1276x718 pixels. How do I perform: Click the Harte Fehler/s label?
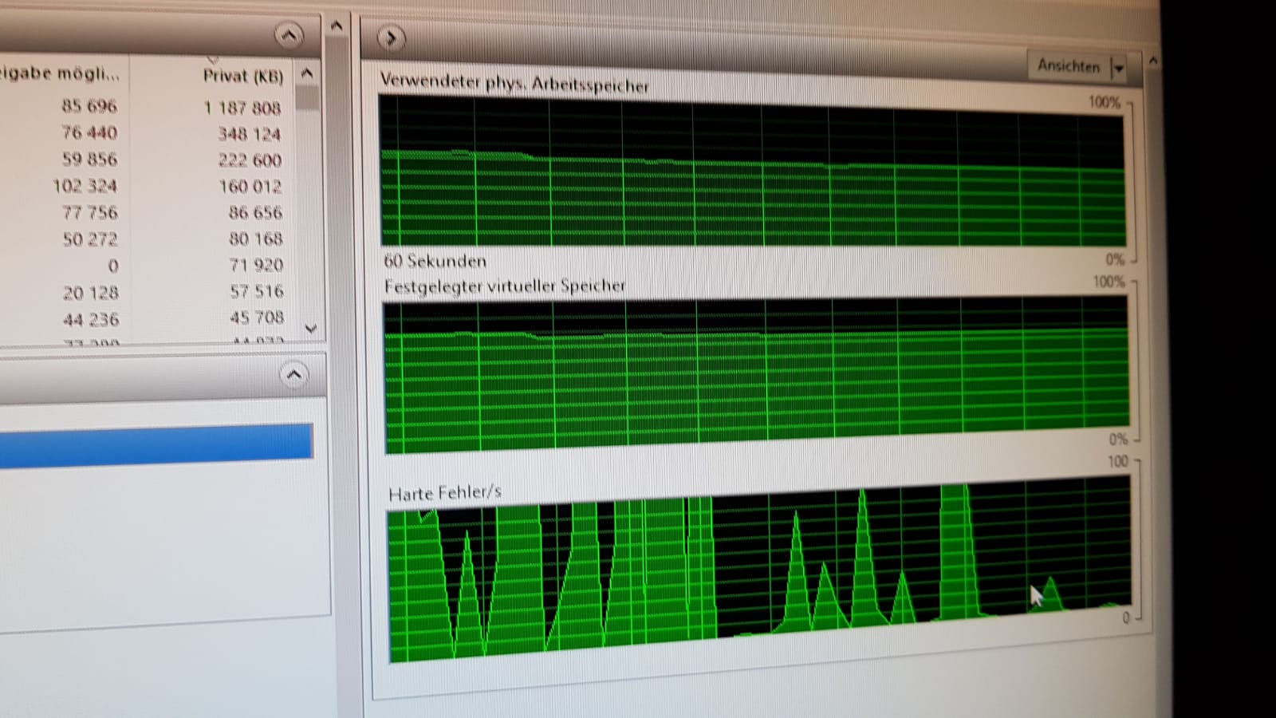click(x=444, y=493)
